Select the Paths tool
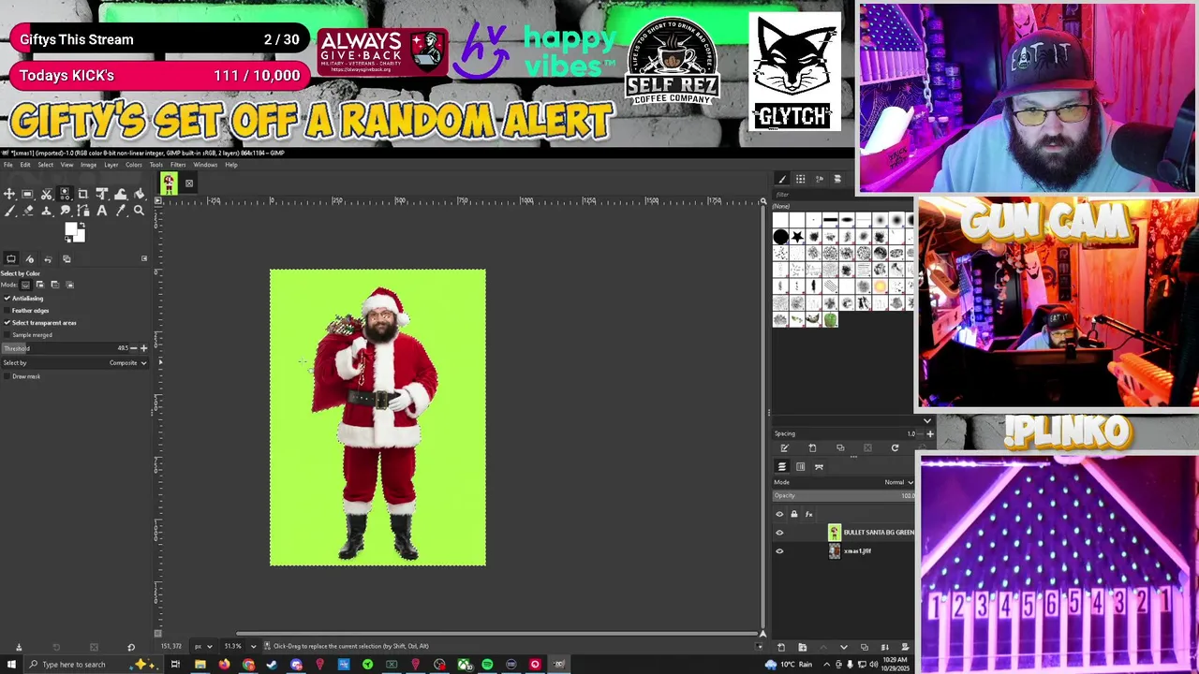The height and width of the screenshot is (674, 1199). [x=82, y=211]
